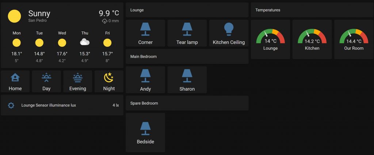Toggle the Tear lamp

(x=187, y=29)
